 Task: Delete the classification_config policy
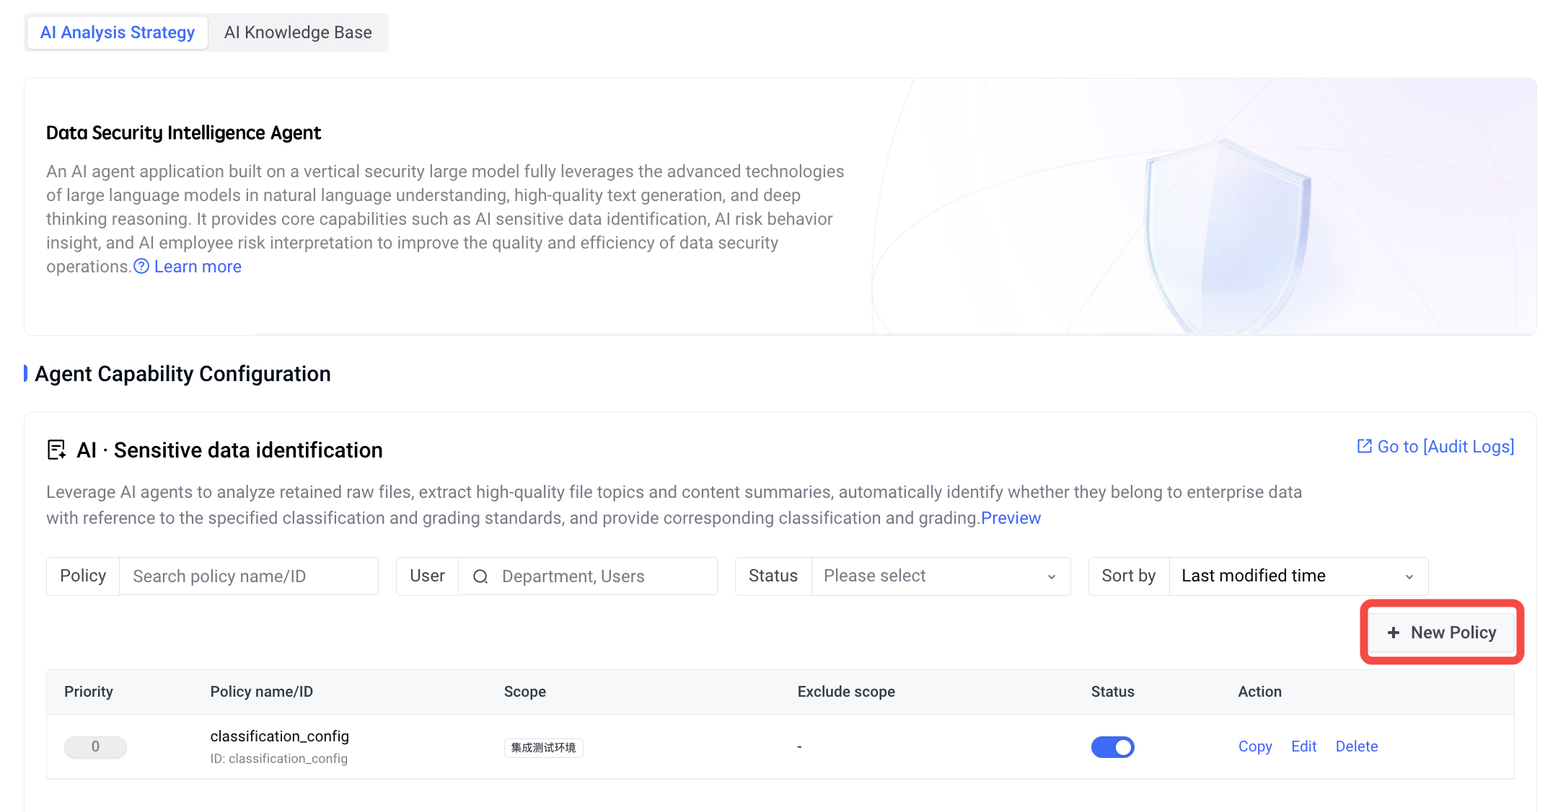coord(1357,746)
